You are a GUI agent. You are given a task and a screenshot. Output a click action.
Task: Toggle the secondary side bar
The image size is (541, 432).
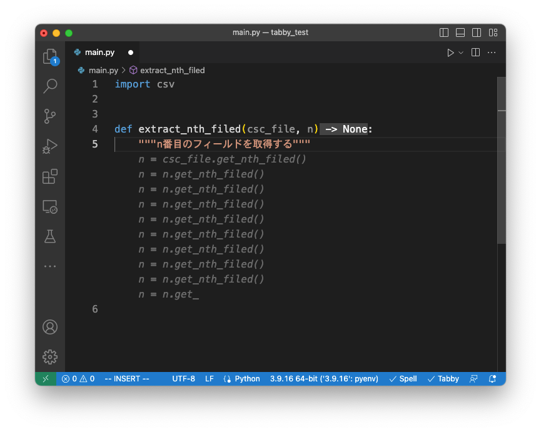[x=477, y=33]
